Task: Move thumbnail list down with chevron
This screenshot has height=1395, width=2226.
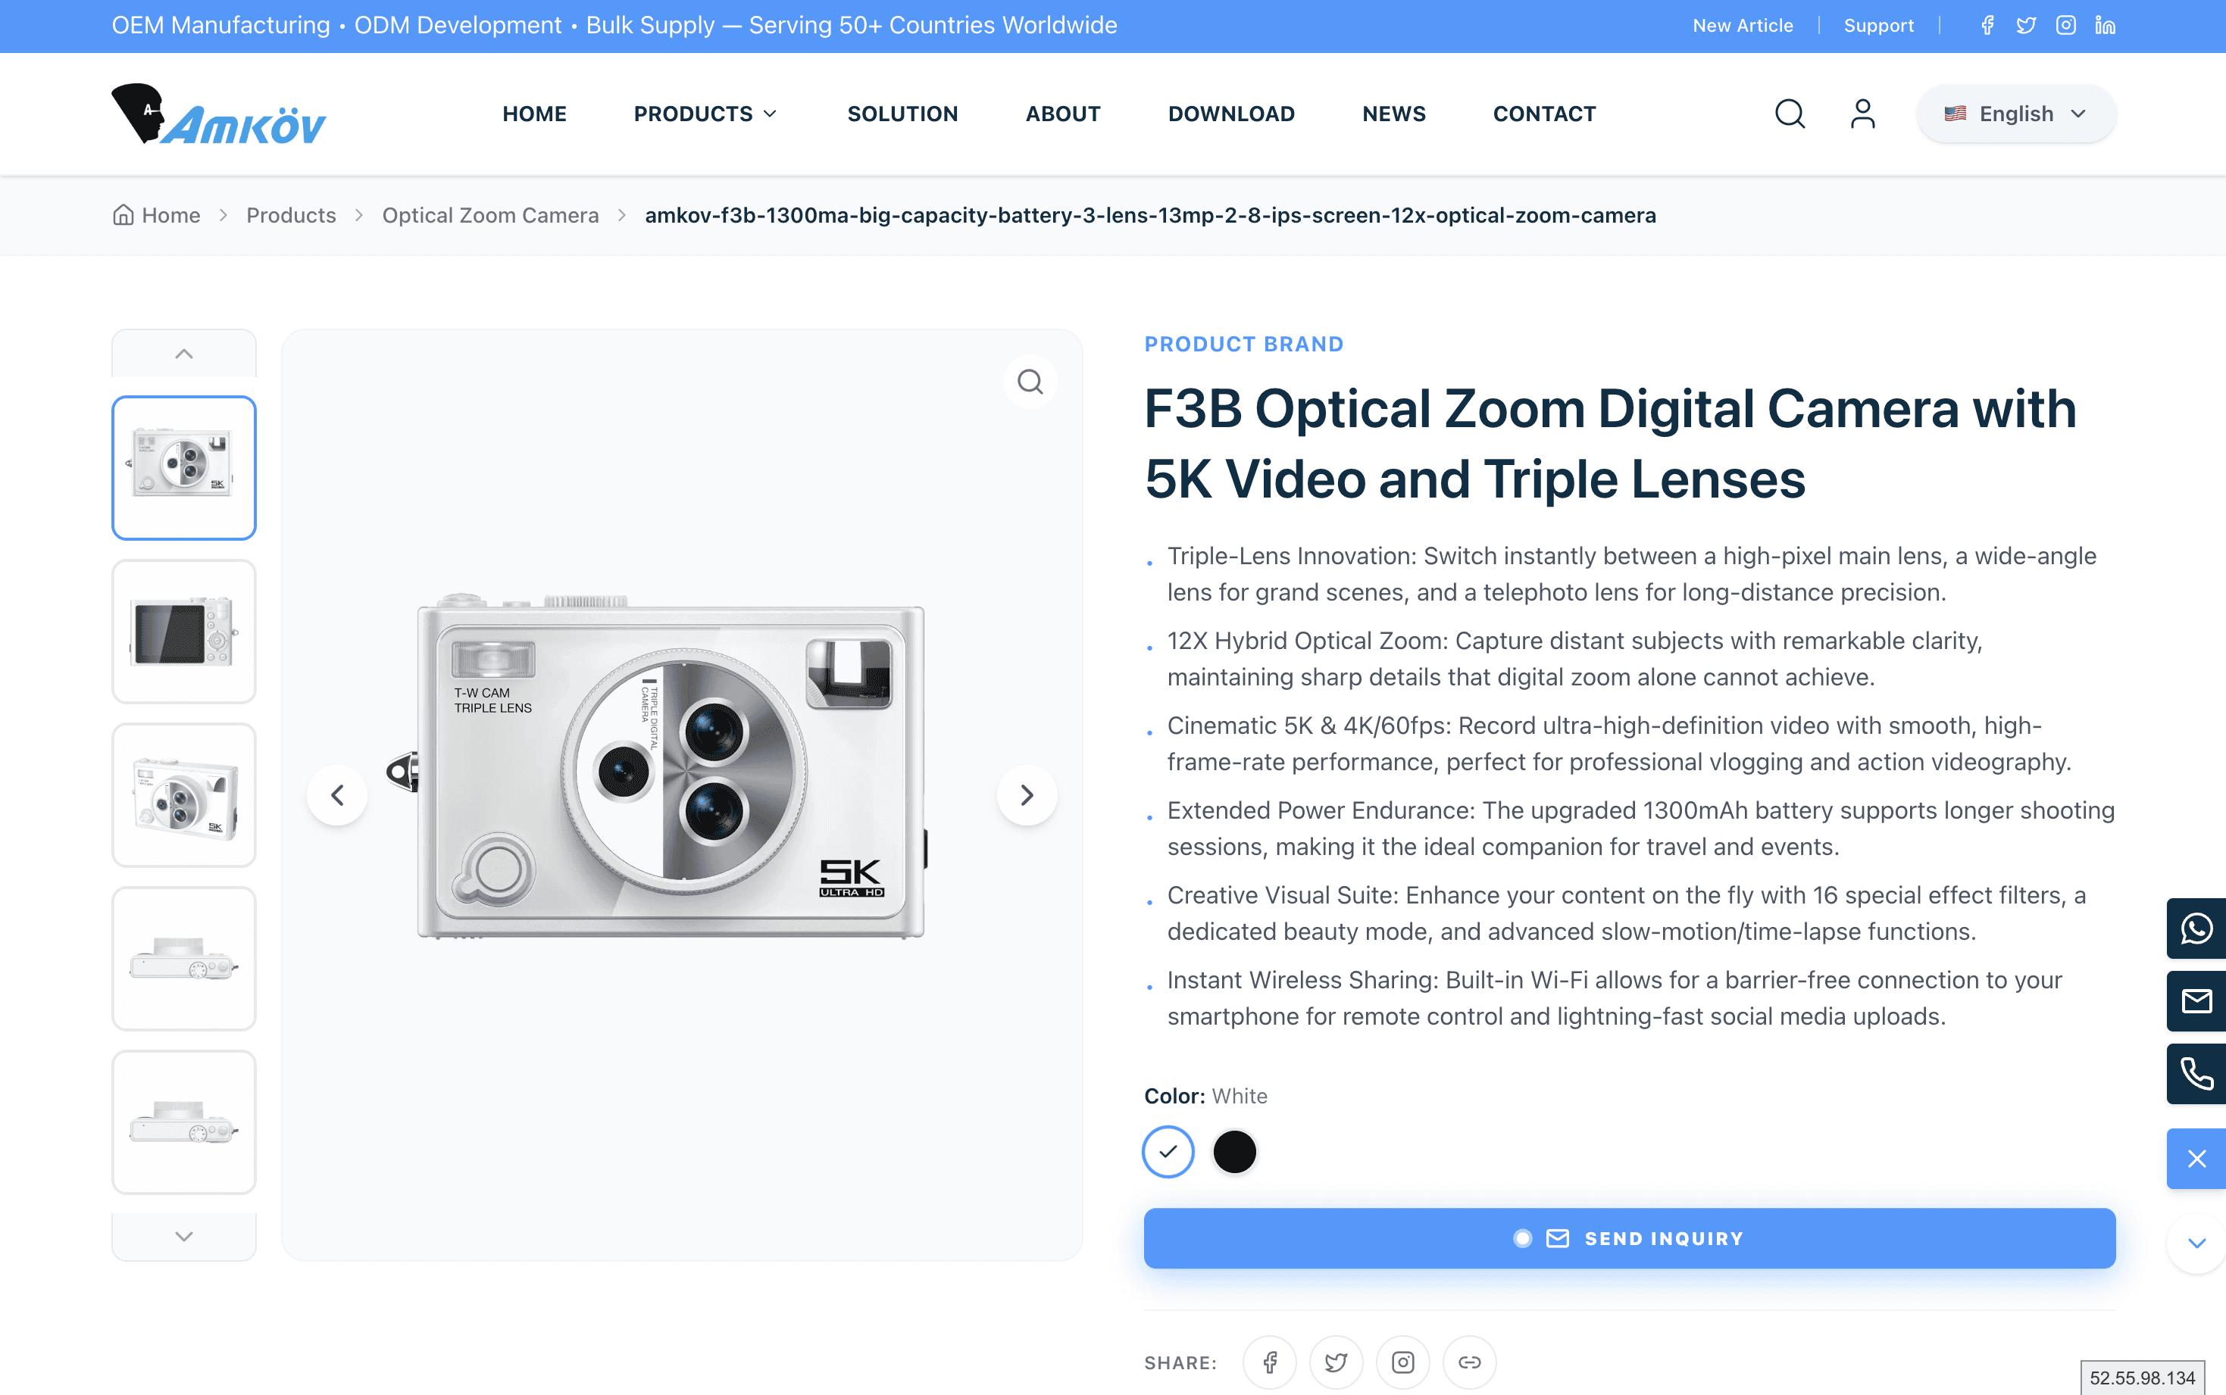Action: tap(183, 1236)
